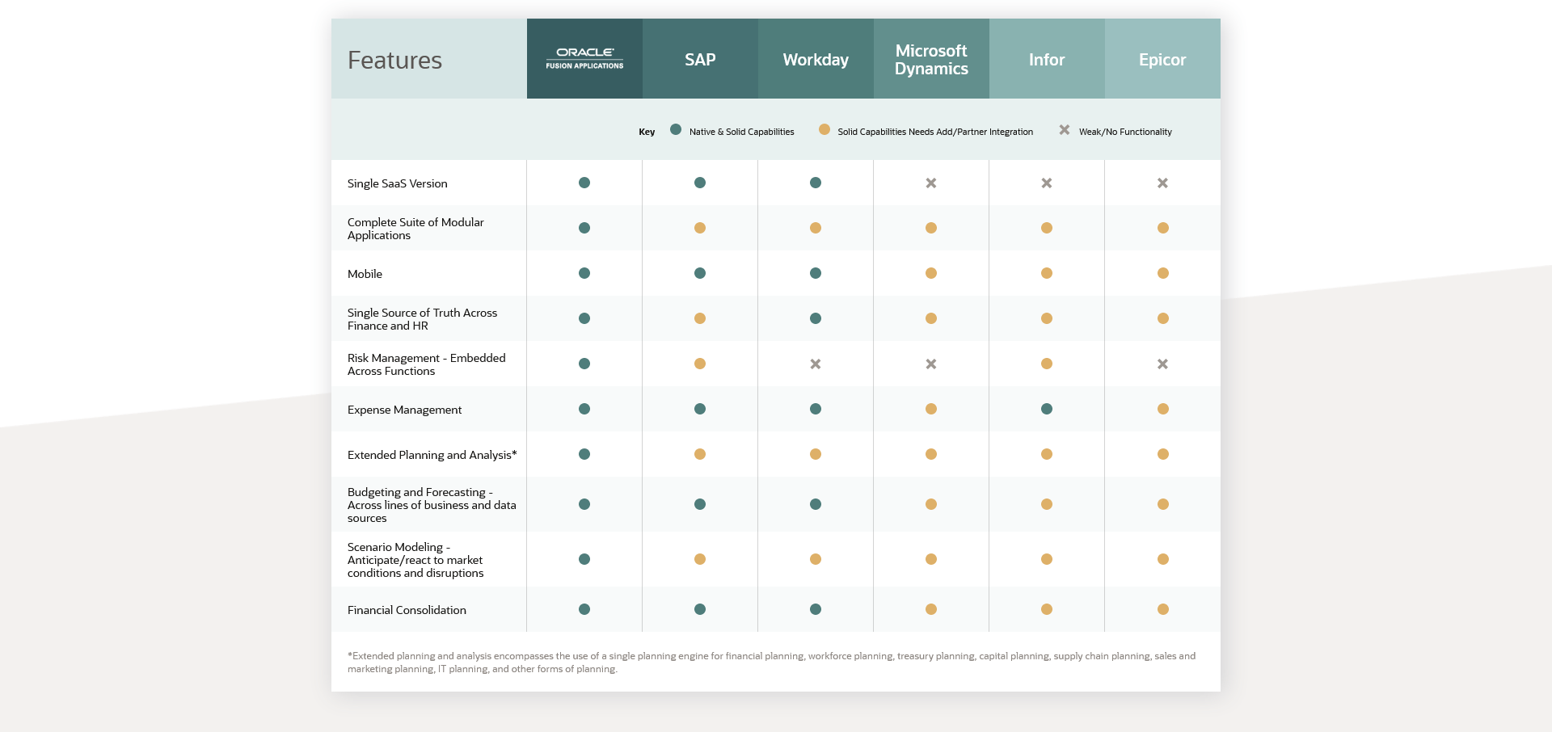The height and width of the screenshot is (732, 1552).
Task: Select the Workday column header
Action: 816,59
